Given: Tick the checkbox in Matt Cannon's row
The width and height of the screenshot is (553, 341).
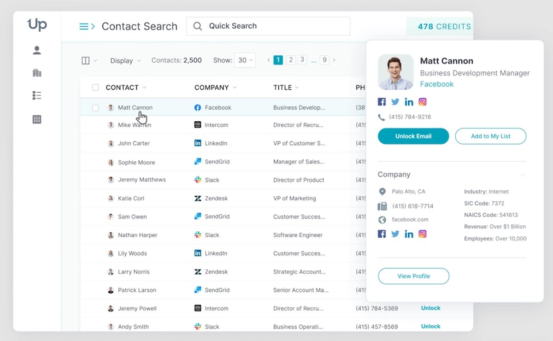Looking at the screenshot, I should coord(95,108).
